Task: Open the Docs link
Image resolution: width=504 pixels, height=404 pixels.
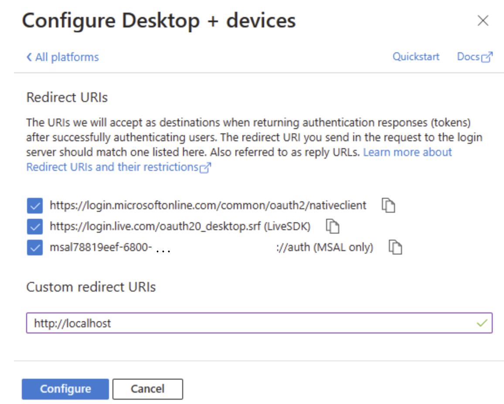Action: 468,57
